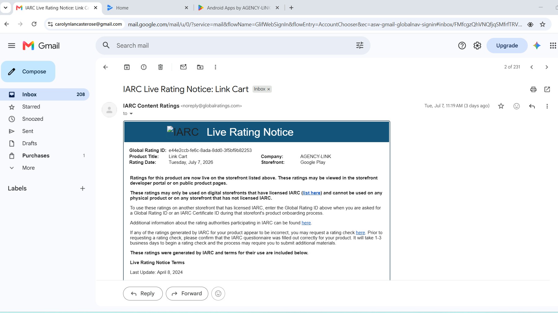Image resolution: width=558 pixels, height=313 pixels.
Task: Report this email as spam
Action: tap(144, 67)
